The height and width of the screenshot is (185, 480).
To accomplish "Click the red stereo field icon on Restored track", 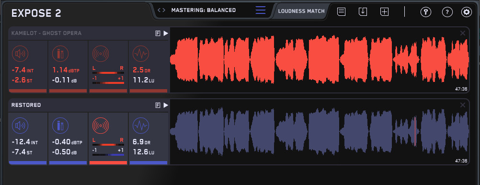I will [100, 126].
